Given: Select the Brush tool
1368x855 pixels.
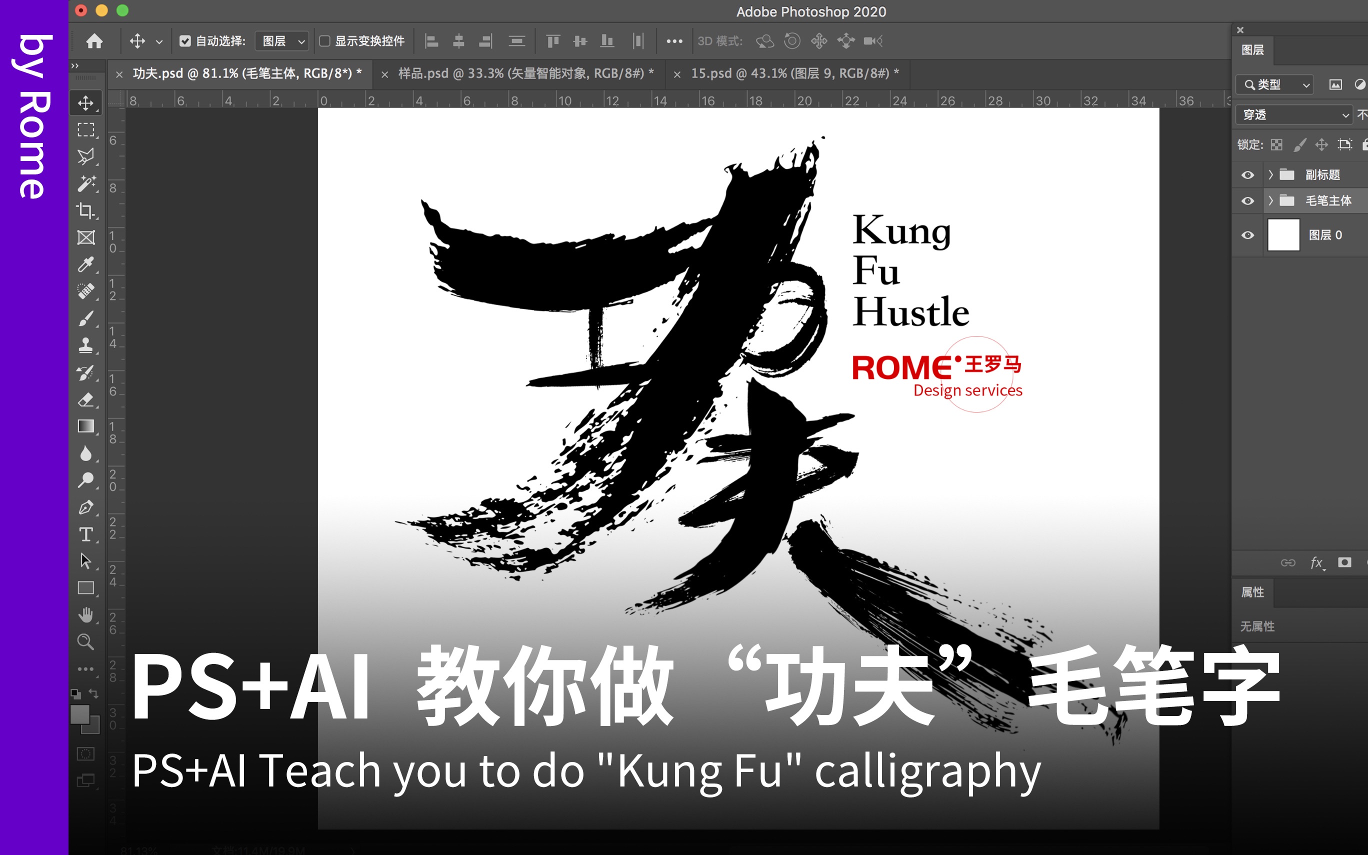Looking at the screenshot, I should [86, 318].
